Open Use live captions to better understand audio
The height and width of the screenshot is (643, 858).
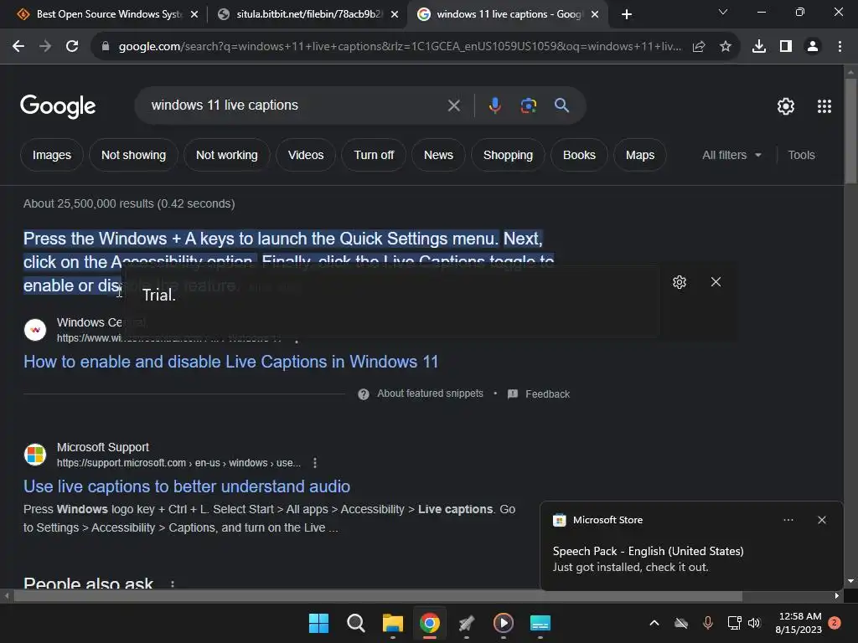point(187,486)
